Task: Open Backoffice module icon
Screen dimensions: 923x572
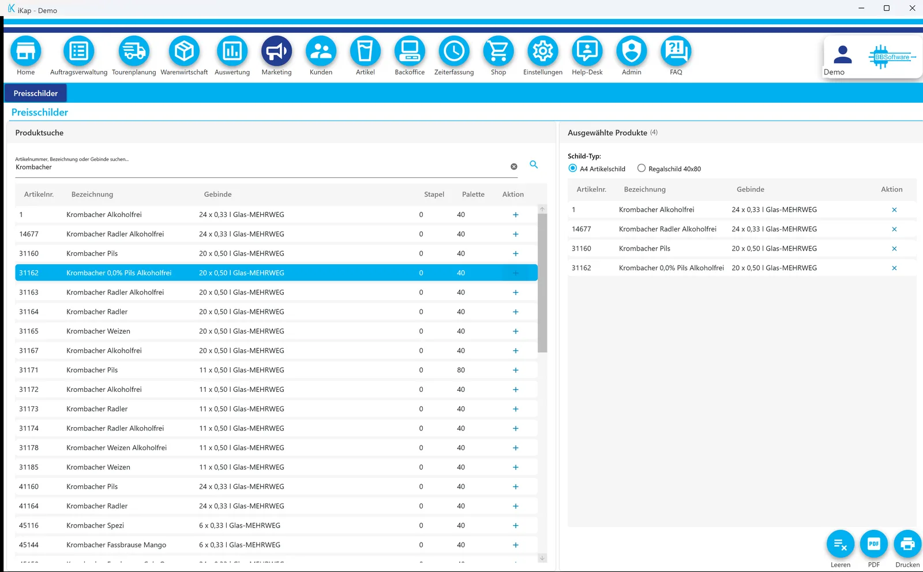Action: coord(410,51)
